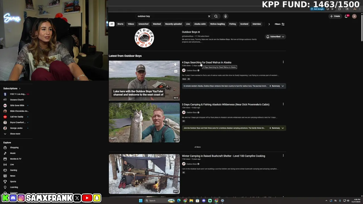363x204 pixels.
Task: Expand the Summary for the Dead Walrus video
Action: tap(277, 86)
